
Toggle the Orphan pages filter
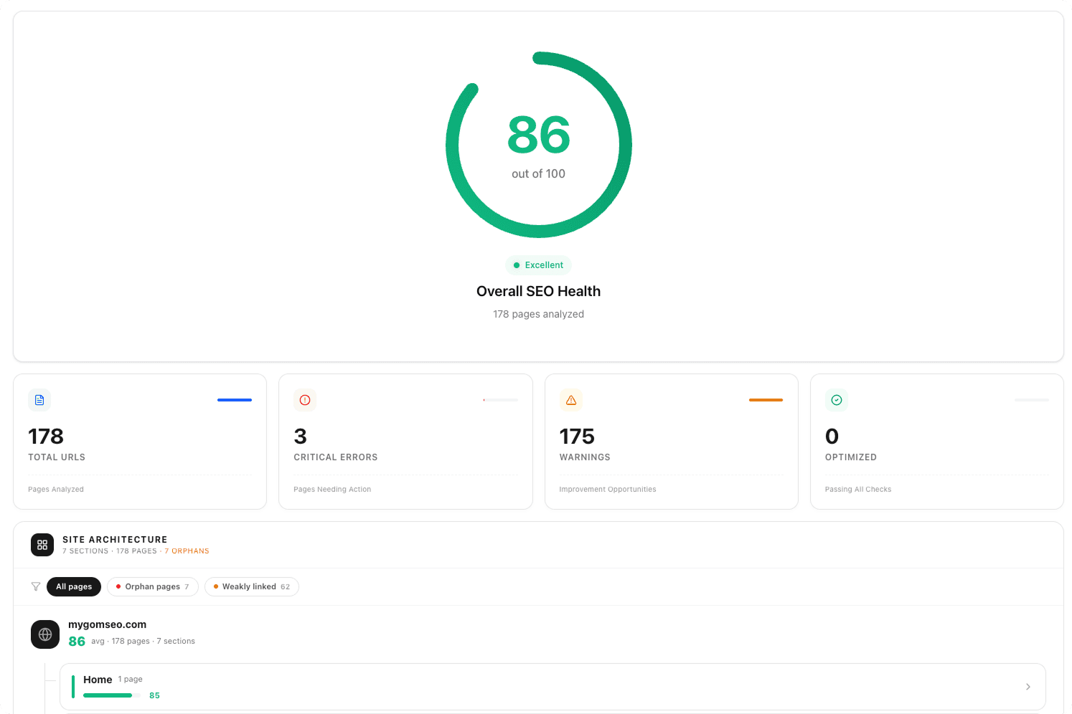coord(152,586)
